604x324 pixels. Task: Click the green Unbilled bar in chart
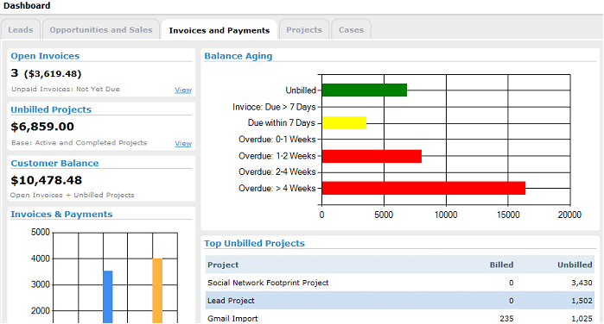tap(365, 90)
